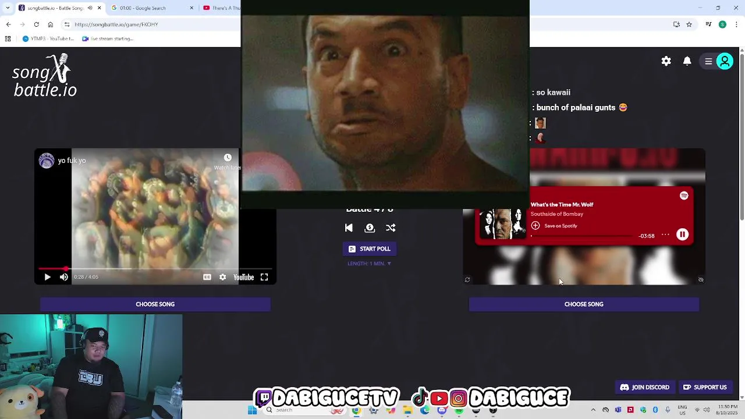Seek on the Spotify progress bar
This screenshot has height=419, width=745.
[582, 236]
